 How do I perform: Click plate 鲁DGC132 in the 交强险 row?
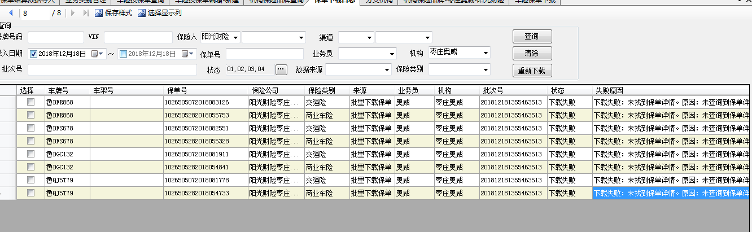click(68, 154)
